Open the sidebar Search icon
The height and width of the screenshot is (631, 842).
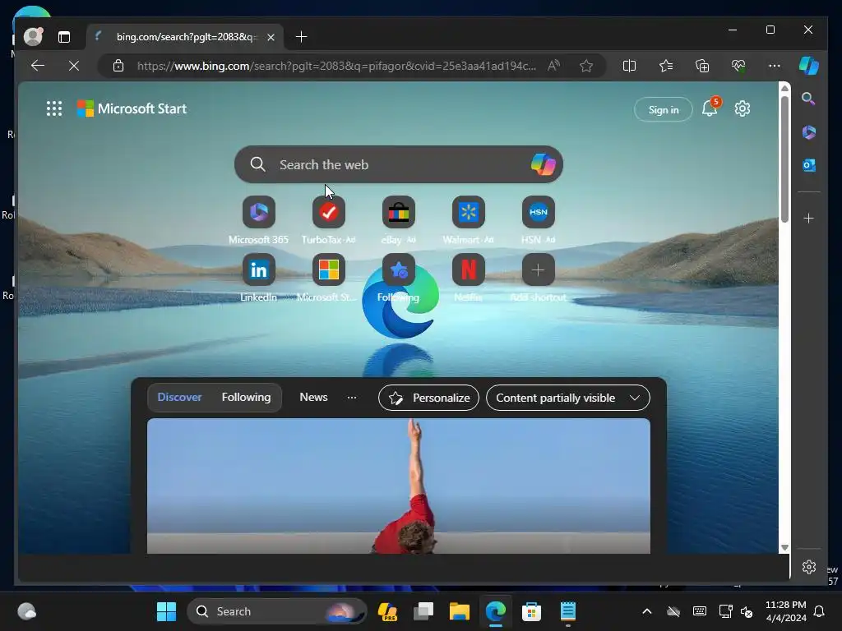[808, 99]
